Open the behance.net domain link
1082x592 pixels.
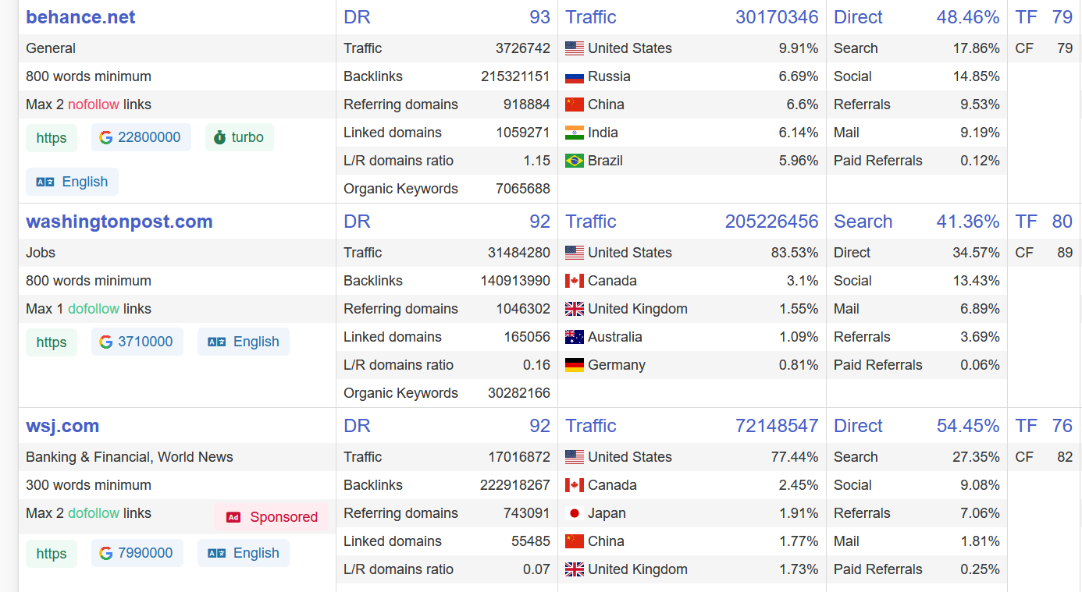pos(80,17)
